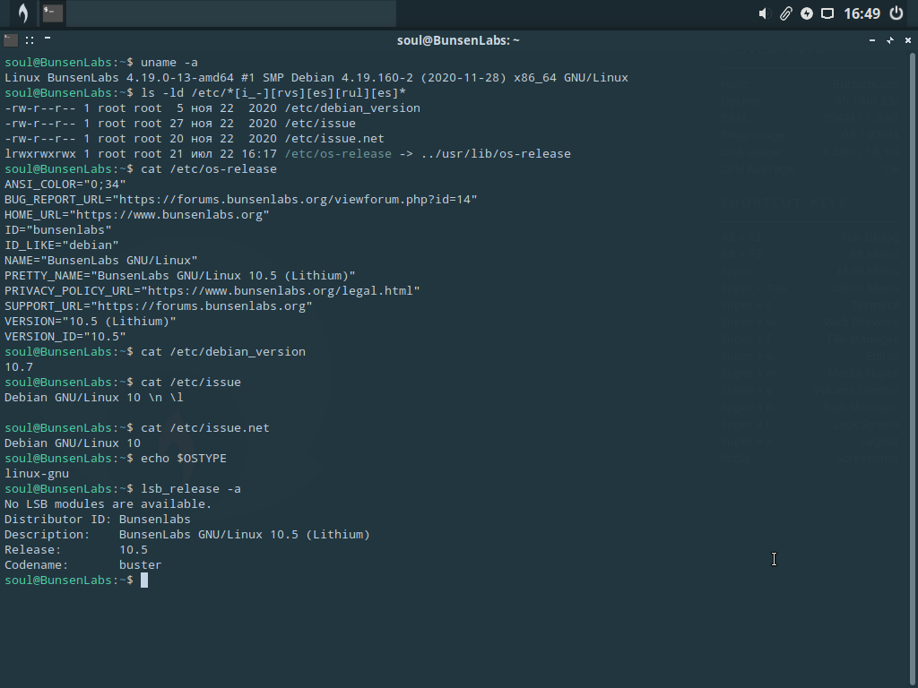
Task: Toggle the all-desktops dots button in the titlebar
Action: click(30, 40)
